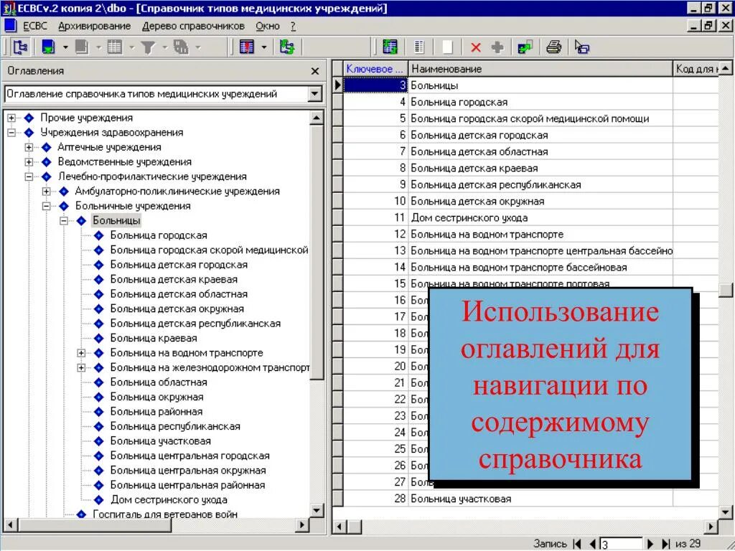Viewport: 735px width, 551px height.
Task: Open the Оглавление справочника combo box dropdown
Action: click(x=315, y=94)
